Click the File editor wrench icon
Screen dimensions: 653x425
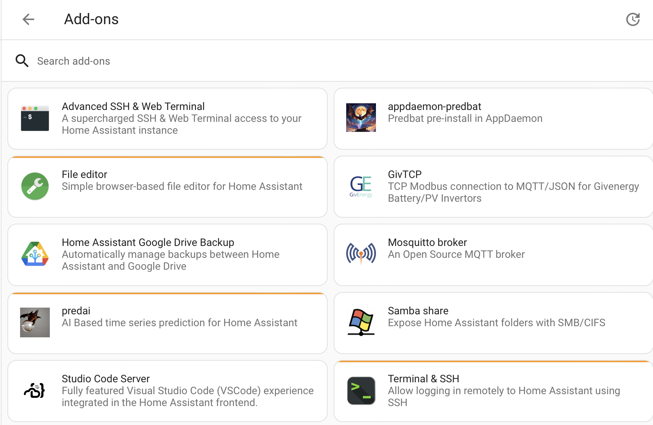pos(35,186)
